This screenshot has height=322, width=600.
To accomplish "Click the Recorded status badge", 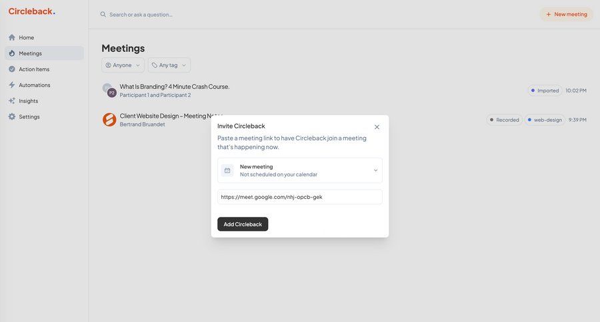I will click(505, 120).
